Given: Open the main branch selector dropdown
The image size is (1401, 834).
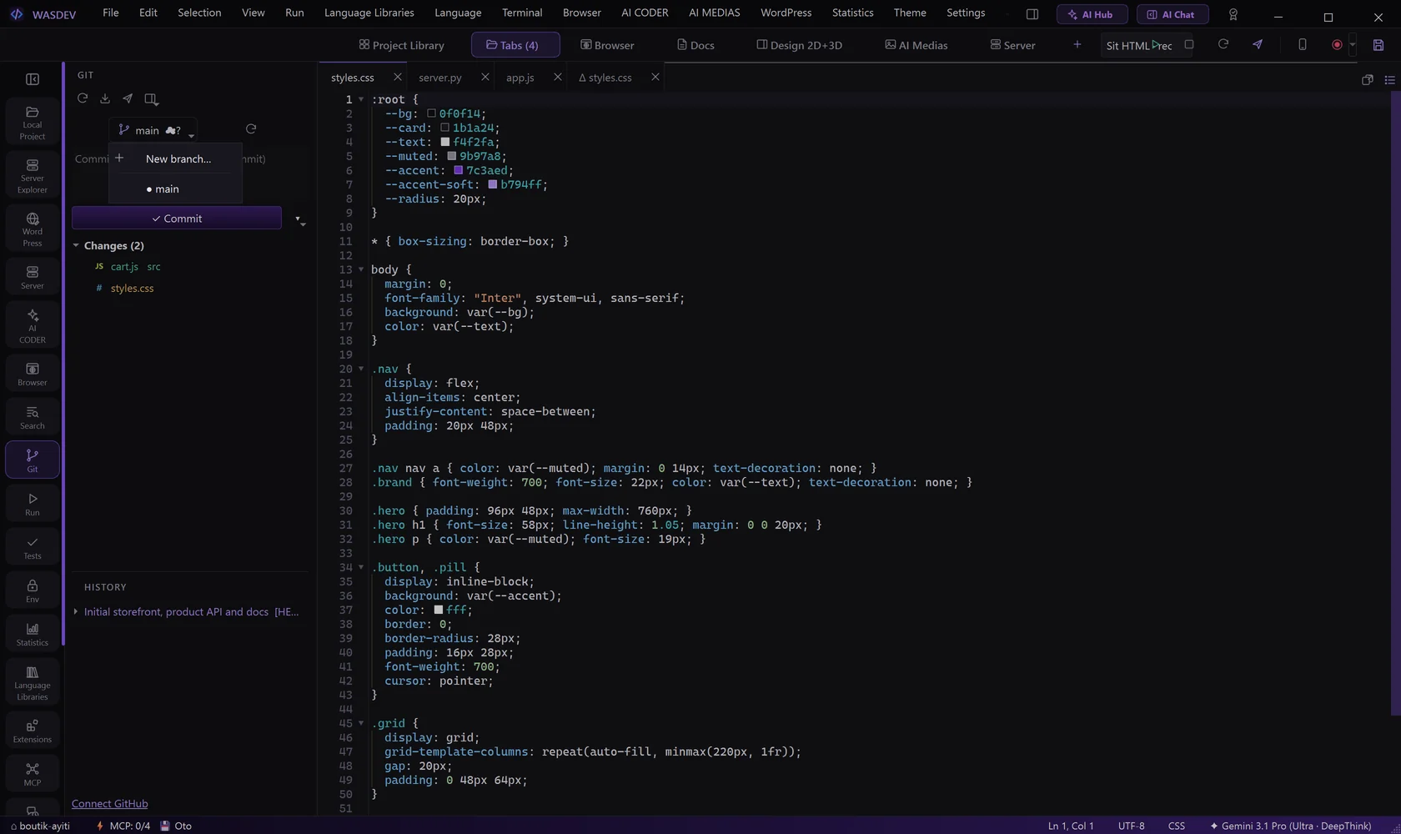Looking at the screenshot, I should [x=154, y=130].
